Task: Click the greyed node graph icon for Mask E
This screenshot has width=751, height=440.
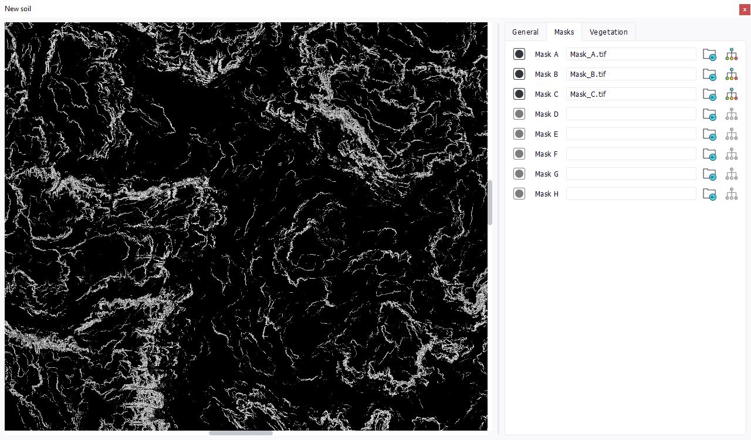Action: [x=731, y=134]
